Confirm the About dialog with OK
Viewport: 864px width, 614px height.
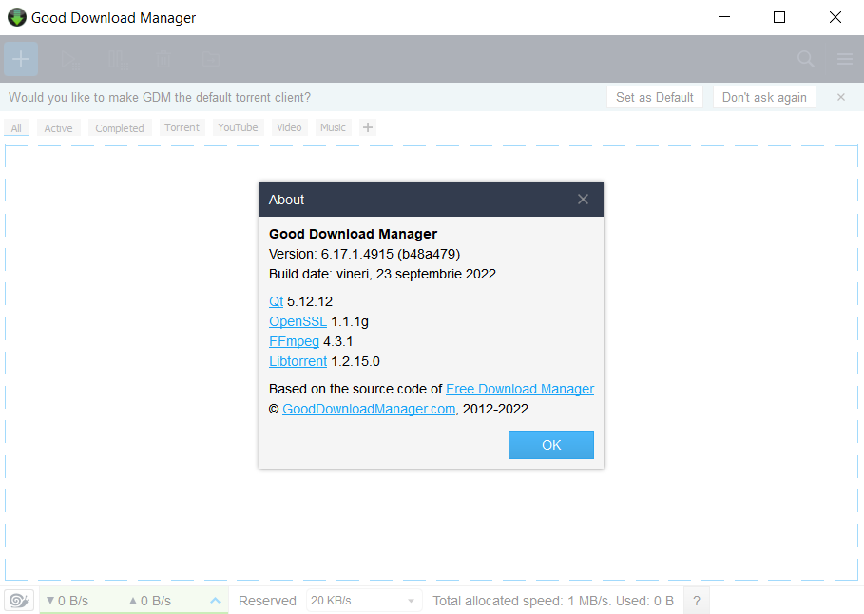click(550, 444)
